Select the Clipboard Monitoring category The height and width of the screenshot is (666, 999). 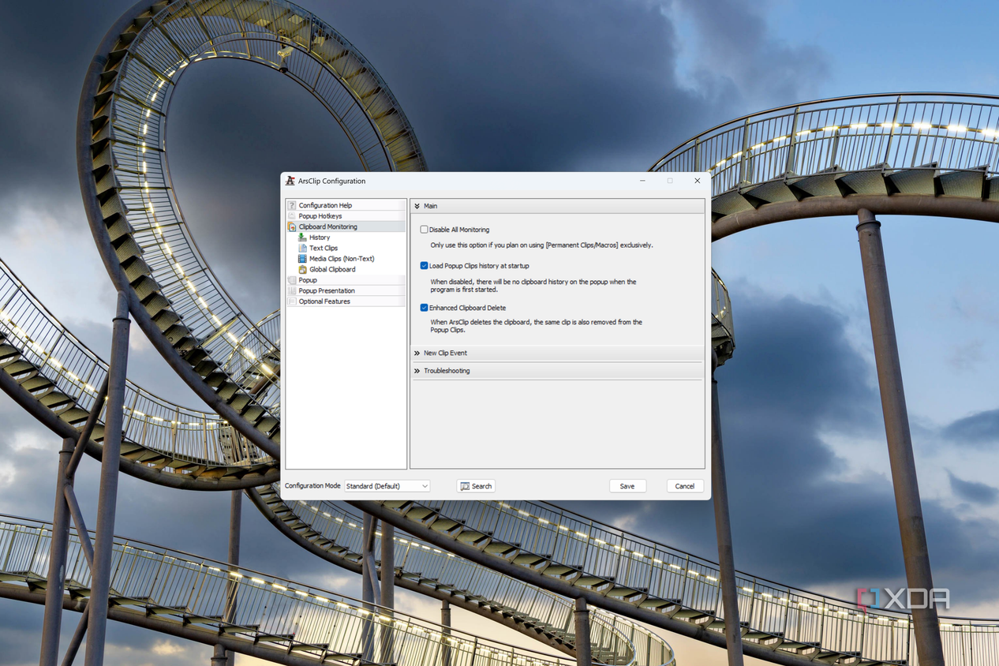(346, 226)
